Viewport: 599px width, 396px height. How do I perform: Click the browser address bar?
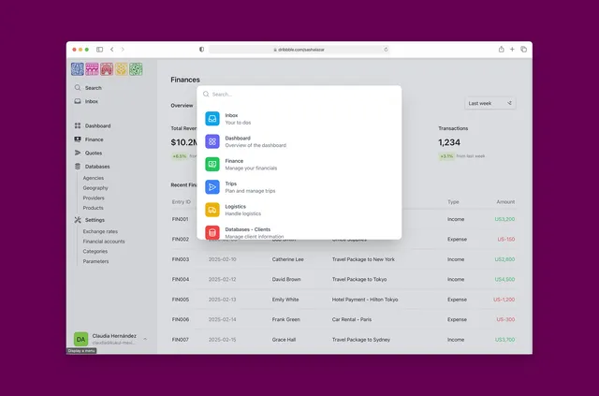(299, 50)
